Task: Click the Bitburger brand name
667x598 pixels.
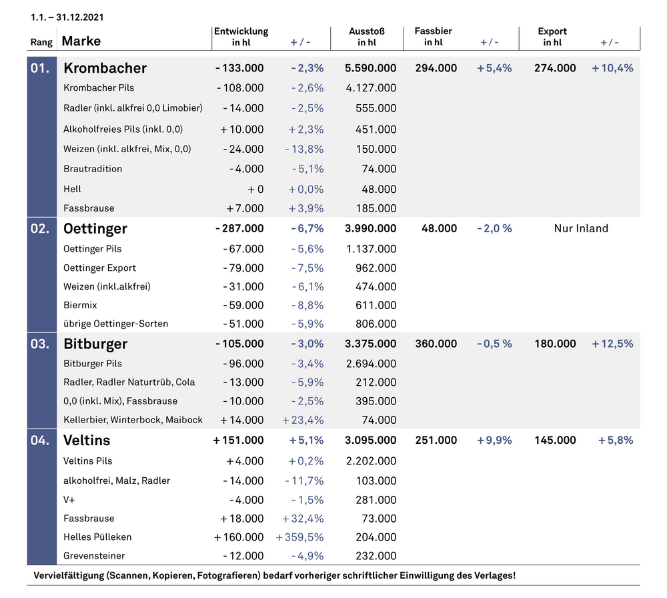Action: point(95,344)
